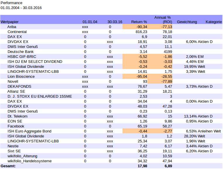Select Nestle return value 7,42

click(x=144, y=146)
